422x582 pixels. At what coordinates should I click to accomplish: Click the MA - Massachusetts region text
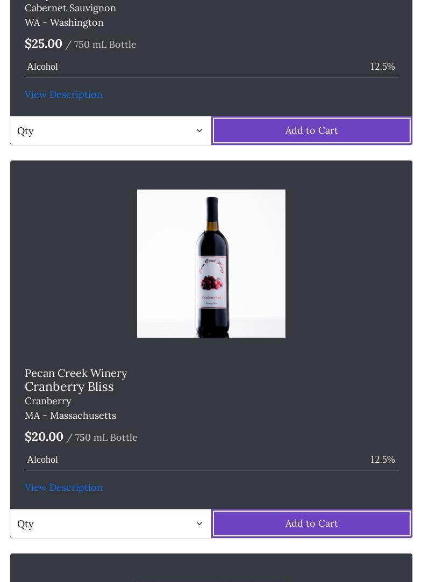click(x=70, y=416)
